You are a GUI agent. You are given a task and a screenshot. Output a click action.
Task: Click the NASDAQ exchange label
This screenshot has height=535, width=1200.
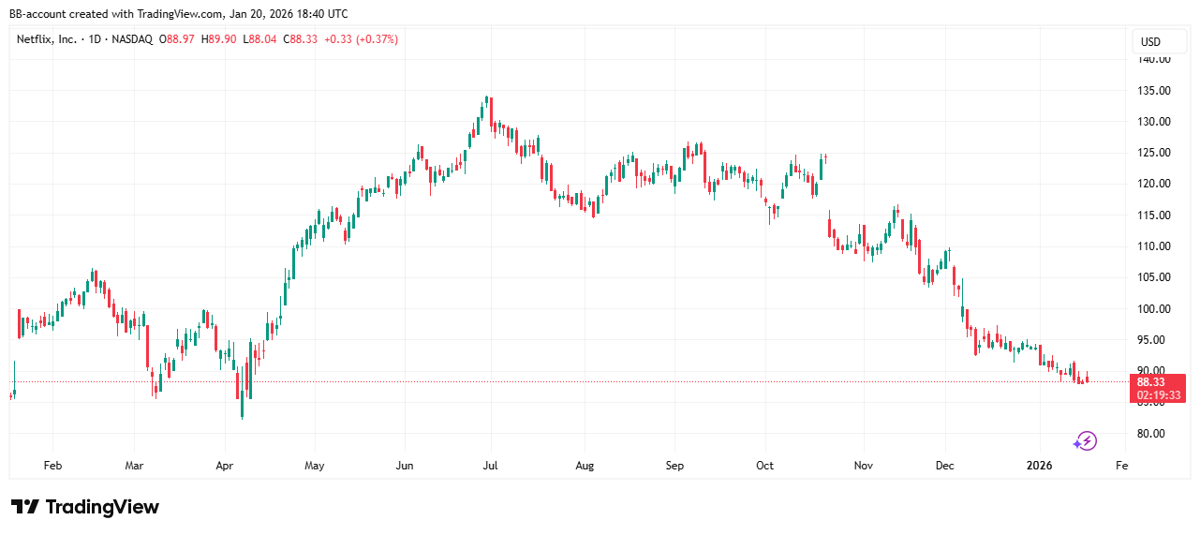coord(132,39)
